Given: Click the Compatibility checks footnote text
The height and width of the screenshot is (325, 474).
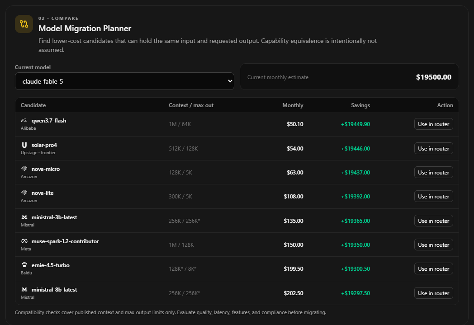Looking at the screenshot, I should coord(171,312).
